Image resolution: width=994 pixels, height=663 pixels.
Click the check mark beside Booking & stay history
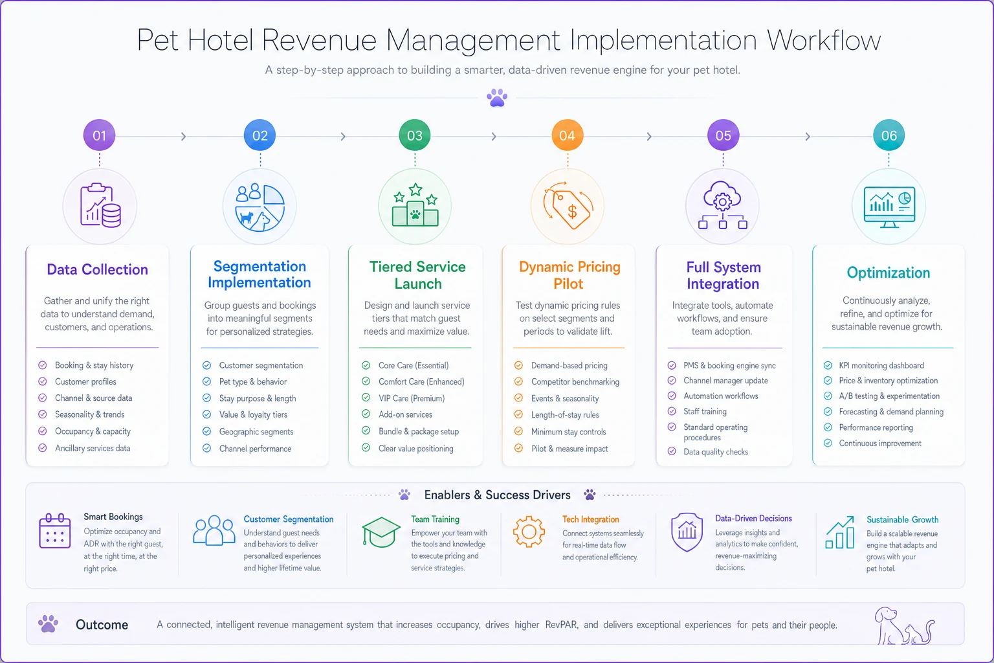(43, 365)
